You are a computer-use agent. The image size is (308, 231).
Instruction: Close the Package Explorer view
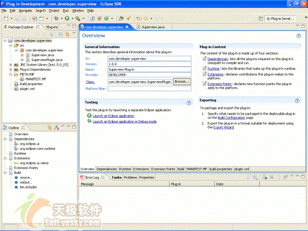tap(38, 27)
